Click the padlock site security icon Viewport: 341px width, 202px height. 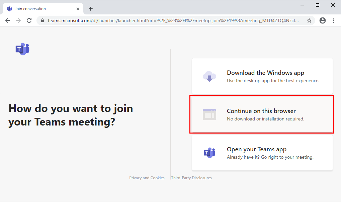(42, 20)
